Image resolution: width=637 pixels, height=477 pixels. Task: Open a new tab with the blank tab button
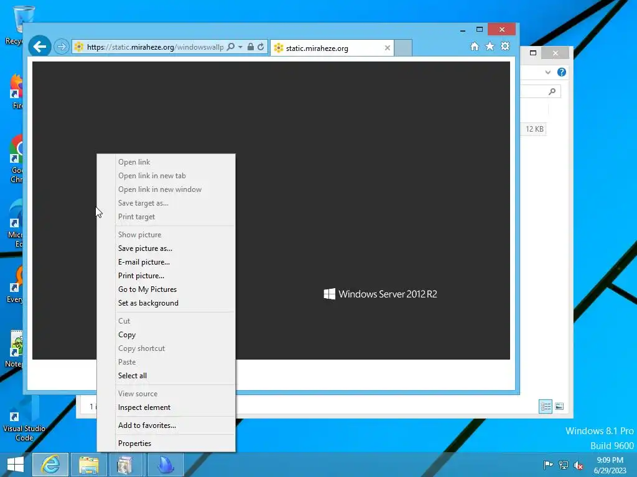(403, 48)
